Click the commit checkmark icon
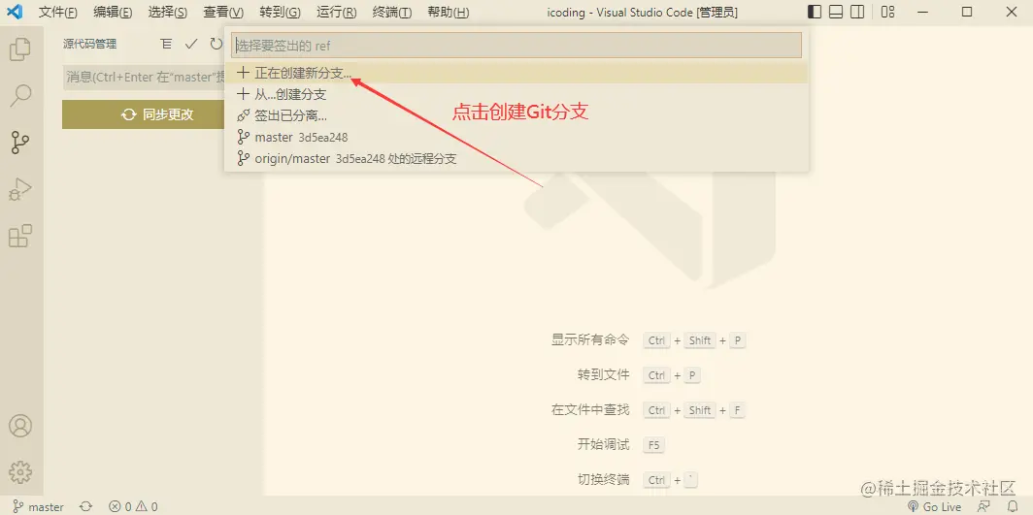Image resolution: width=1033 pixels, height=515 pixels. [x=191, y=44]
